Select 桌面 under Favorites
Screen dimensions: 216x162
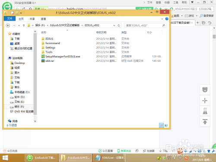pos(15,44)
